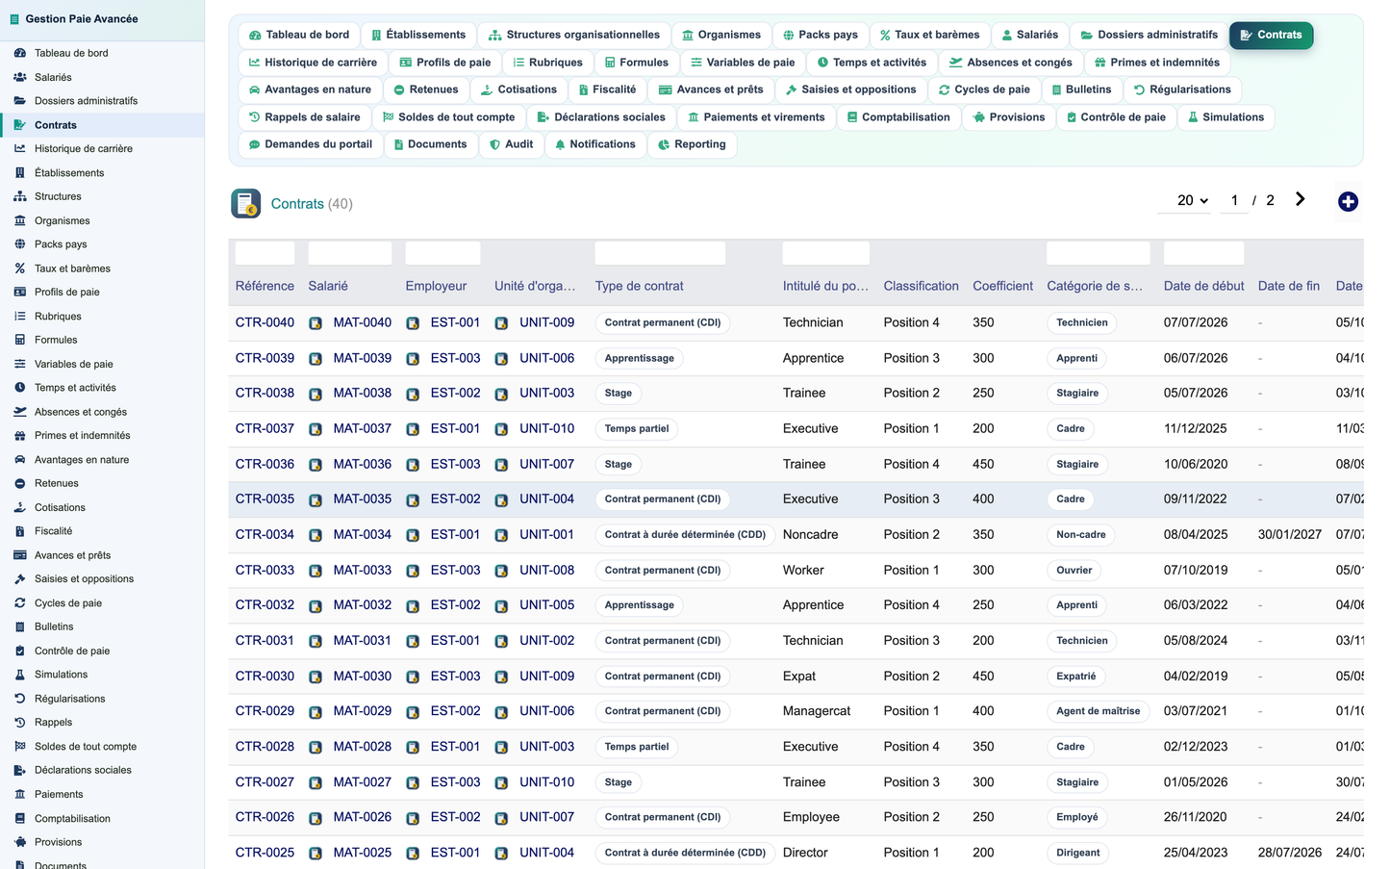This screenshot has width=1390, height=869.
Task: Open Taux et barèmes sidebar entry
Action: (102, 268)
